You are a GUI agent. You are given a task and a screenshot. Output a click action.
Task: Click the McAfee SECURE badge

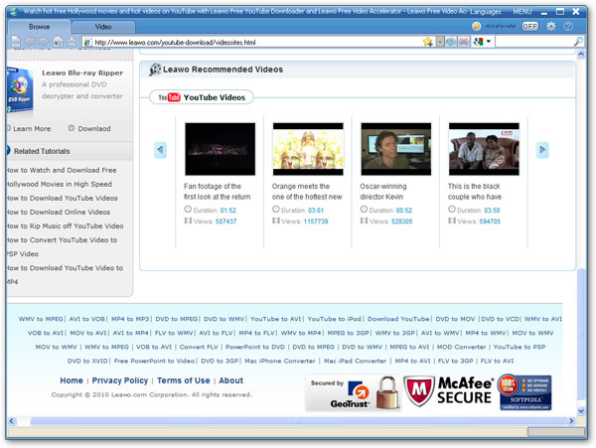(449, 391)
